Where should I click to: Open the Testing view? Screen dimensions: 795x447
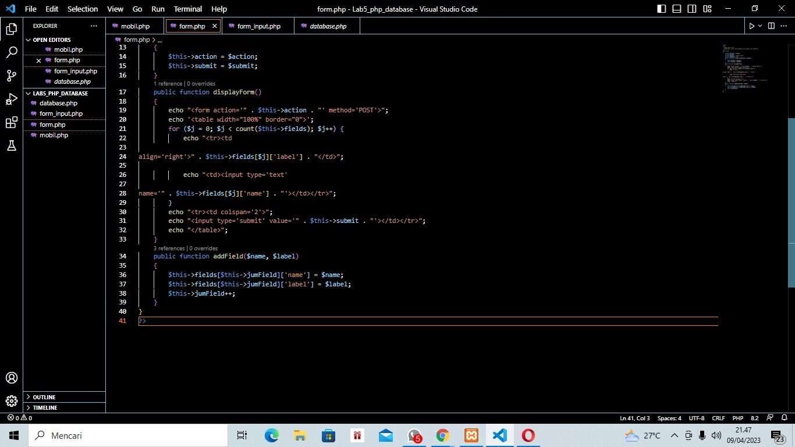pos(11,146)
